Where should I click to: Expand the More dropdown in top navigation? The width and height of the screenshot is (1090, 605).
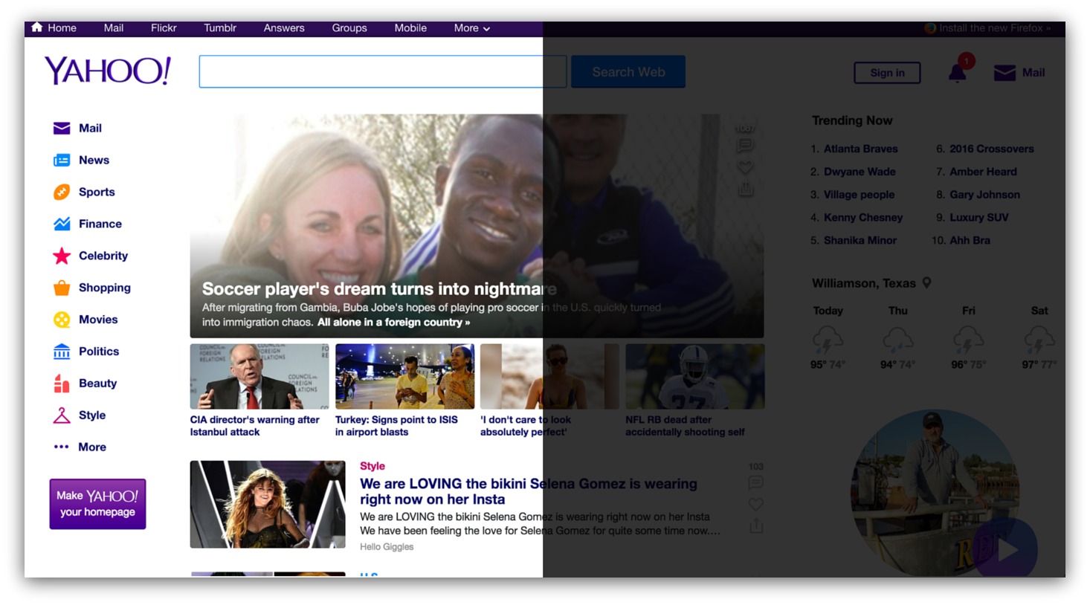pos(472,28)
